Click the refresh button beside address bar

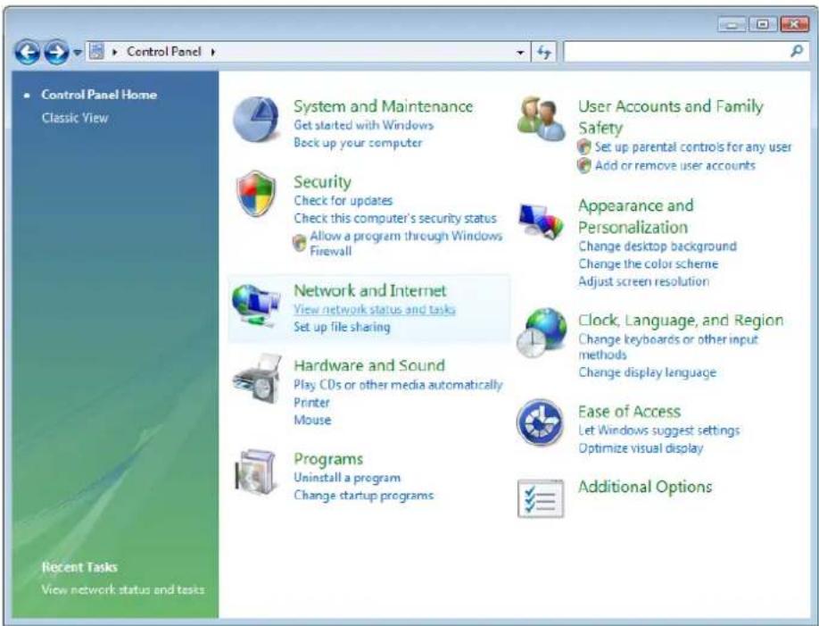point(543,53)
